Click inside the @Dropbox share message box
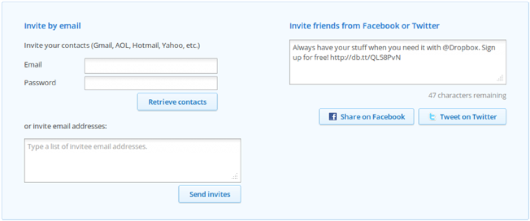 (x=397, y=62)
